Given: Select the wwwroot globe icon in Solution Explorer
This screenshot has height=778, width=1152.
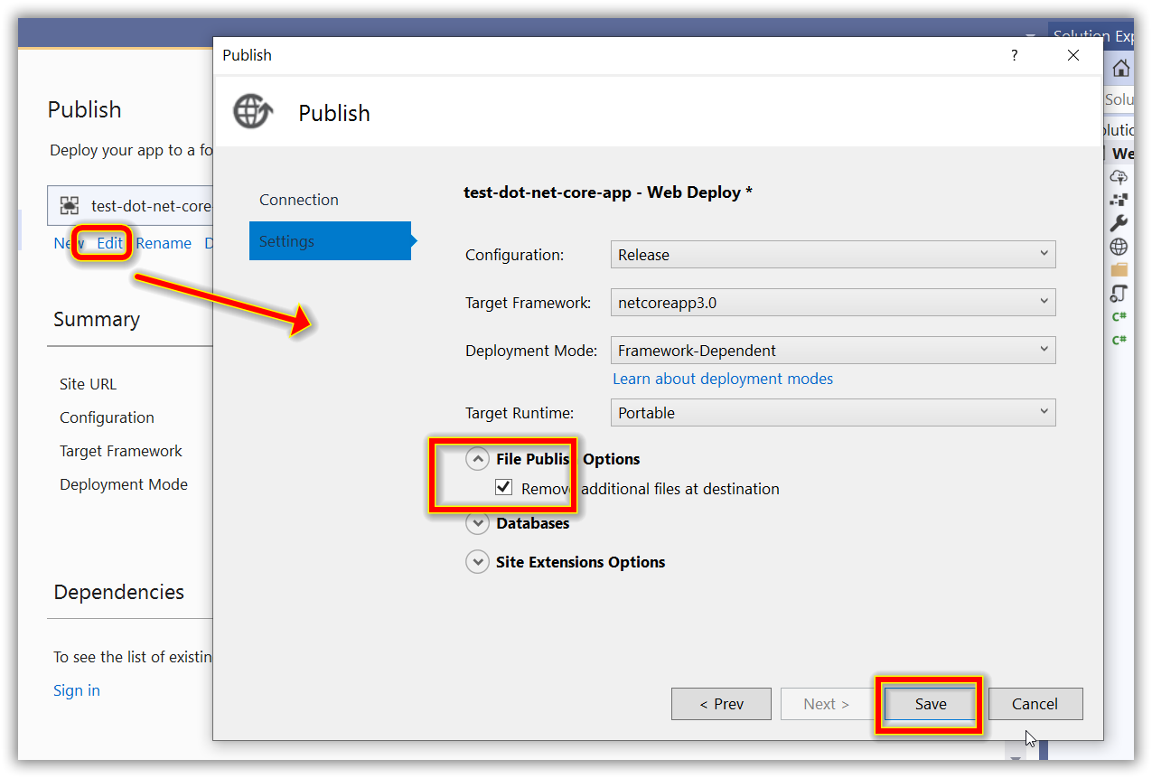Looking at the screenshot, I should point(1119,247).
